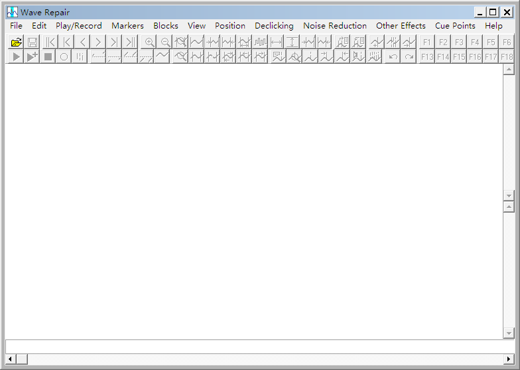Image resolution: width=520 pixels, height=370 pixels.
Task: Click the F14 toolbar button
Action: click(x=443, y=56)
